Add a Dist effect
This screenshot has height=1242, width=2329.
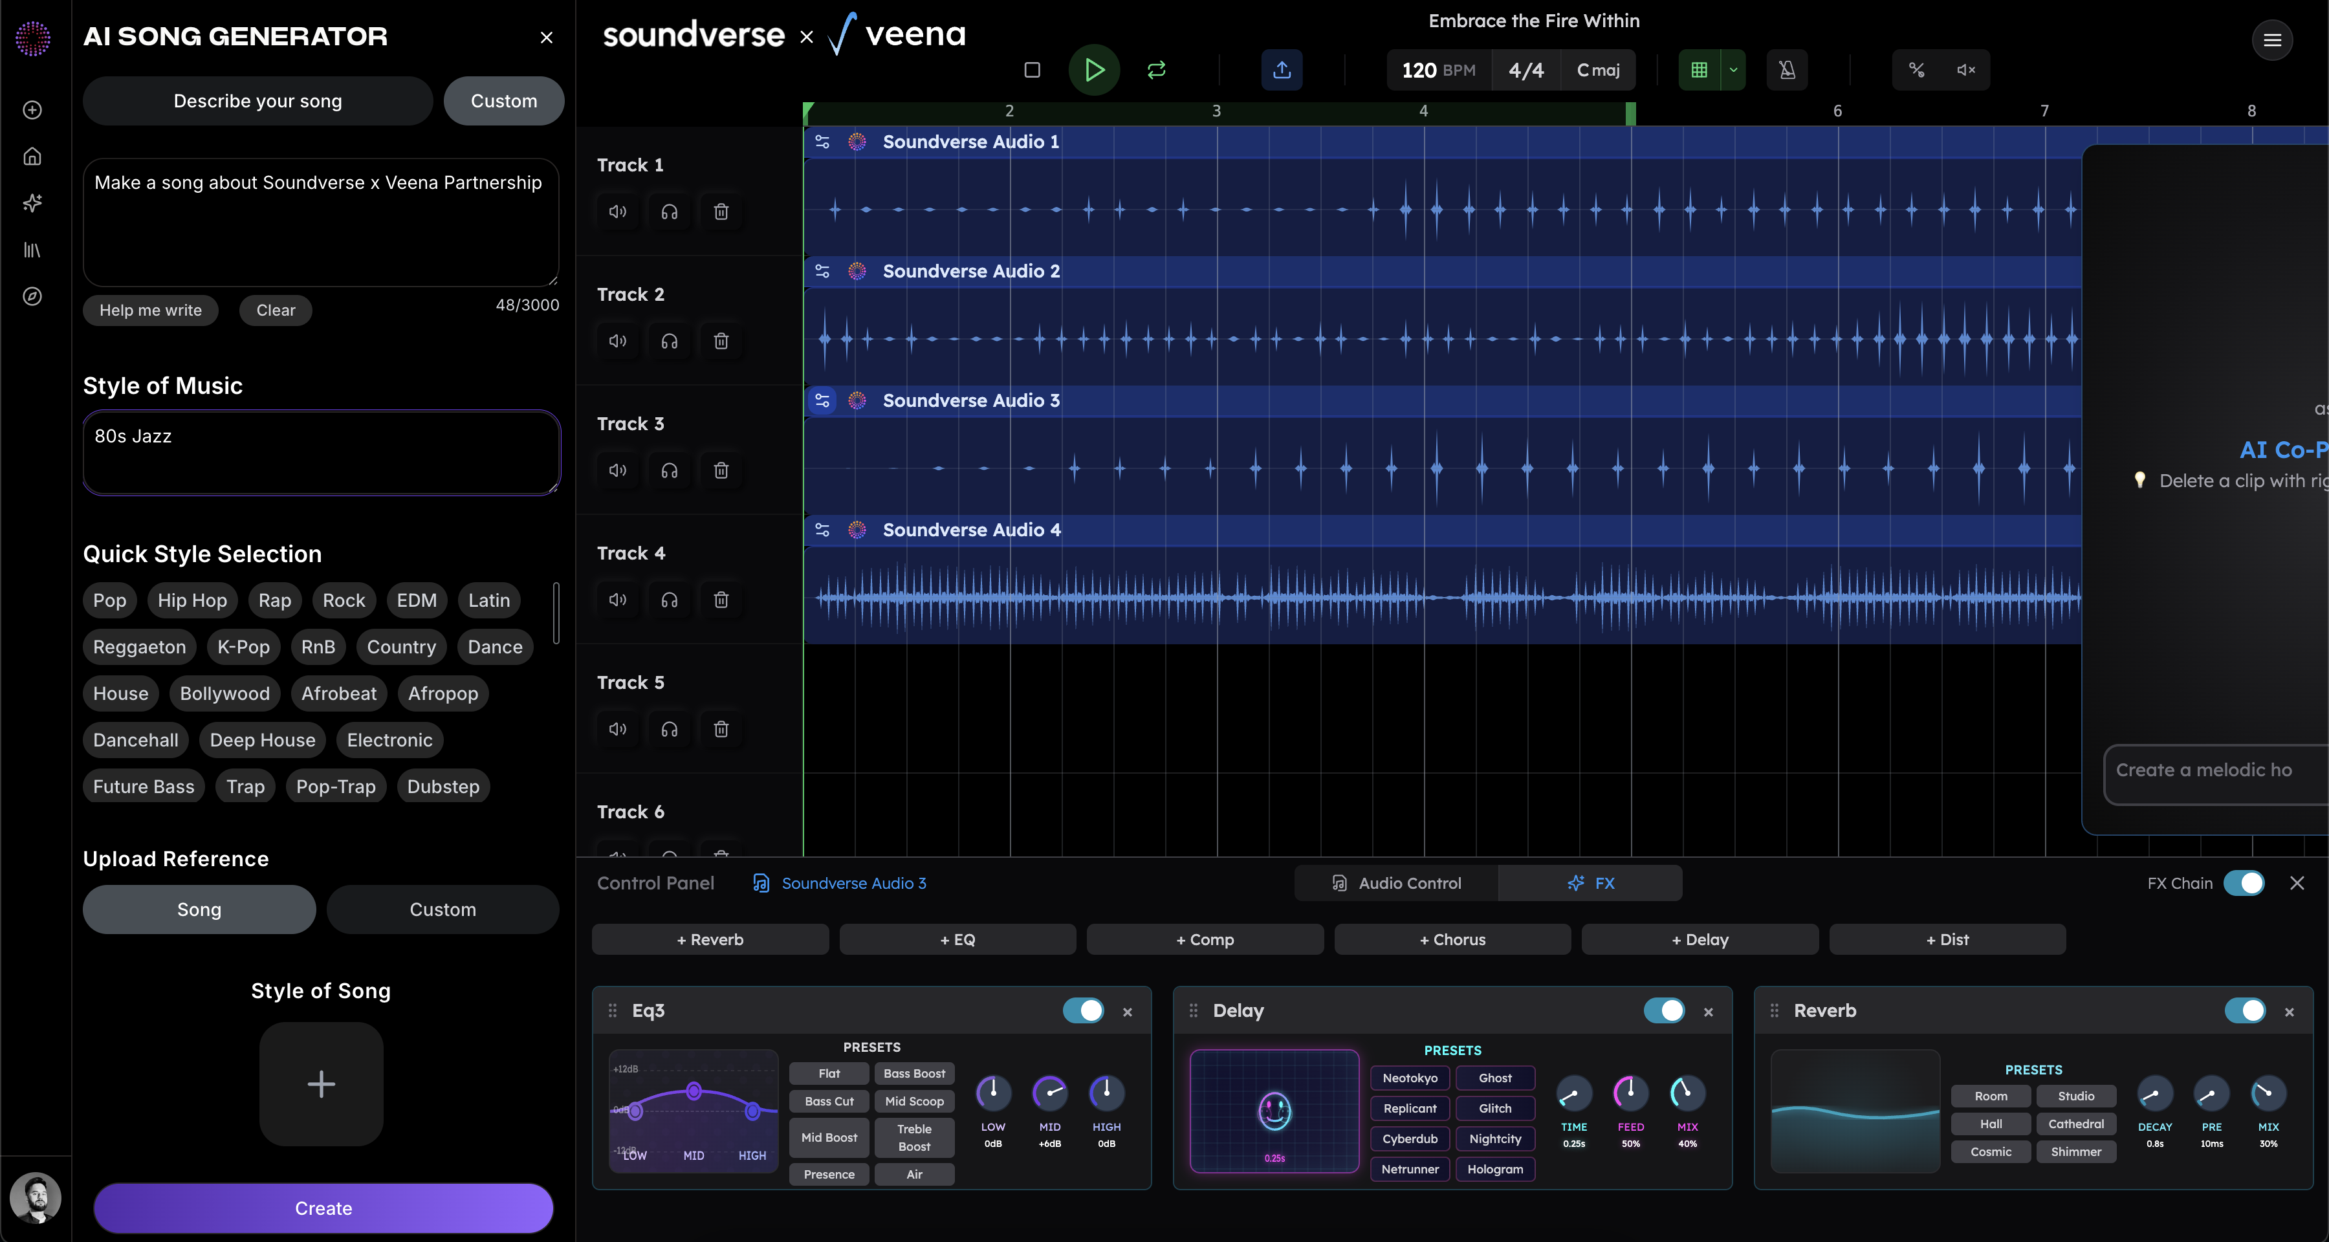(1947, 939)
